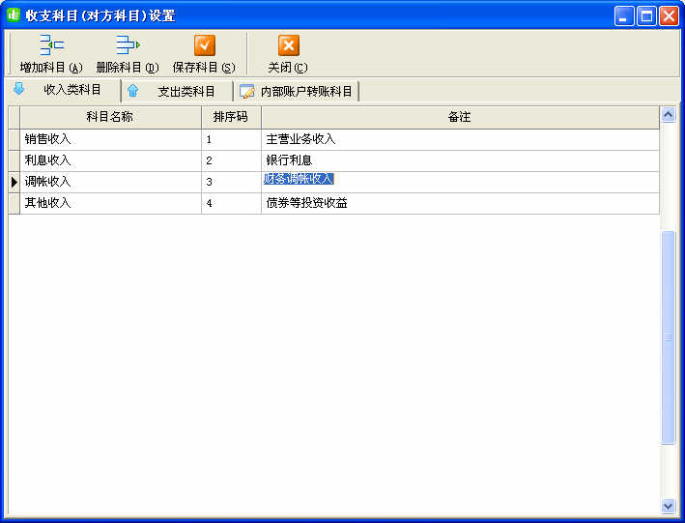This screenshot has height=523, width=685.
Task: Click the orange 关闭 (Close) toolbar icon
Action: pyautogui.click(x=288, y=45)
